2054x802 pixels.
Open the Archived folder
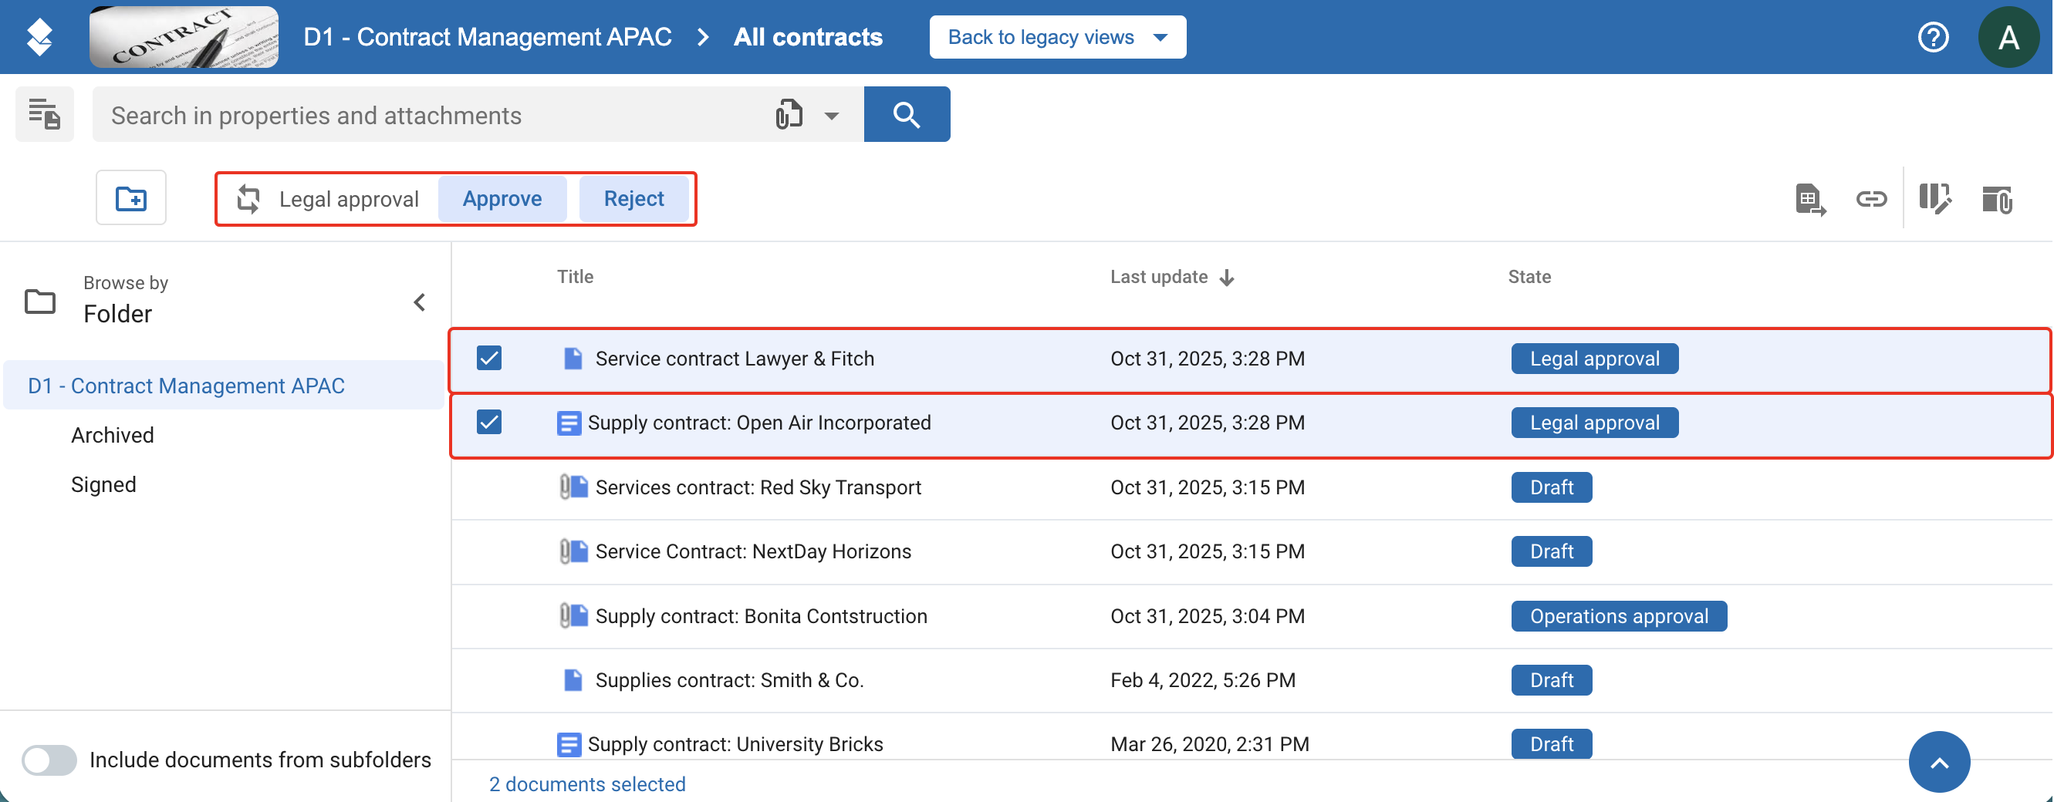(113, 435)
